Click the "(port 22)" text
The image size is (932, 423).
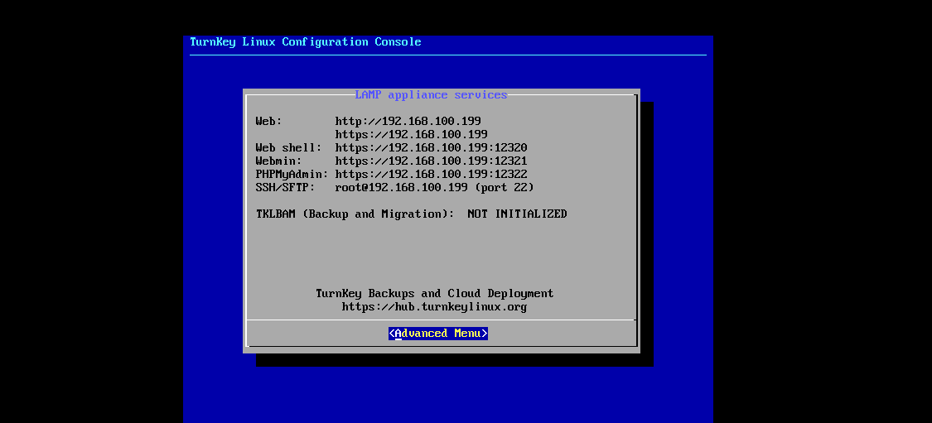coord(505,188)
